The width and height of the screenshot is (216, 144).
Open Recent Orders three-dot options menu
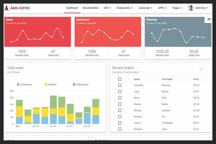point(201,69)
